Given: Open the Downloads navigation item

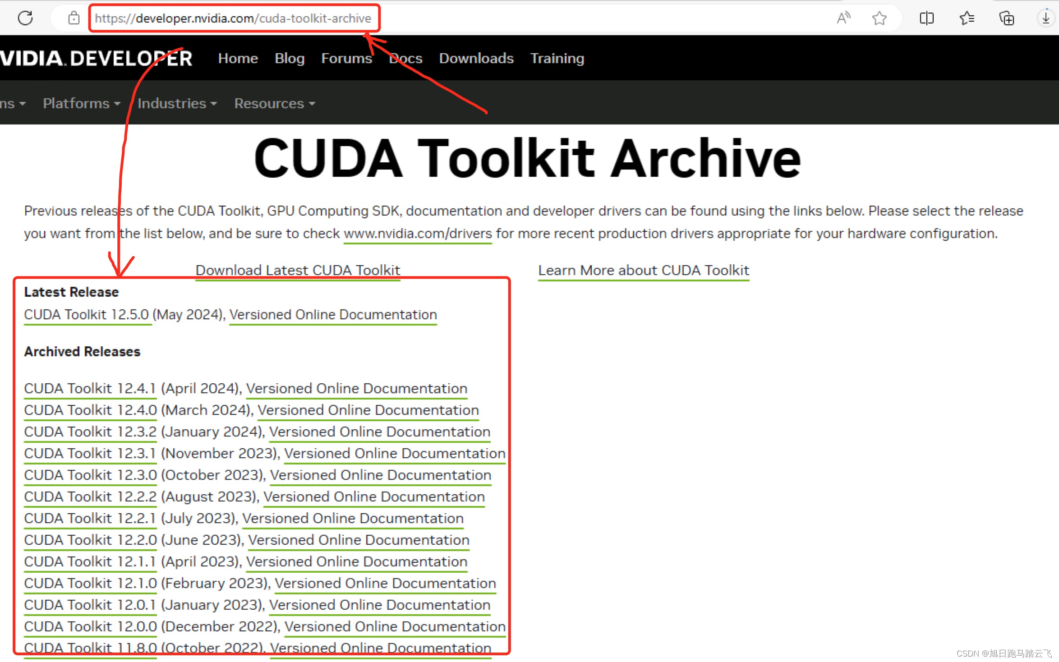Looking at the screenshot, I should pyautogui.click(x=476, y=58).
